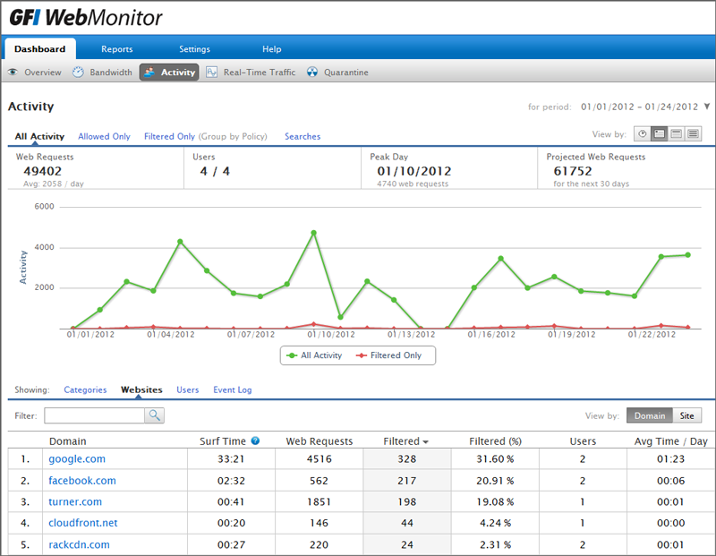Click facebook.com filtered value 217
716x556 pixels.
407,481
